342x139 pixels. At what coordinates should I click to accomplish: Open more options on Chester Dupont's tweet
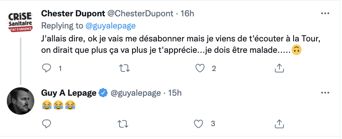pyautogui.click(x=325, y=13)
